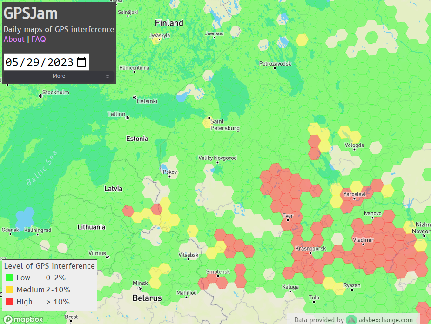
Task: Click the Jyväskylä city label
Action: point(160,35)
